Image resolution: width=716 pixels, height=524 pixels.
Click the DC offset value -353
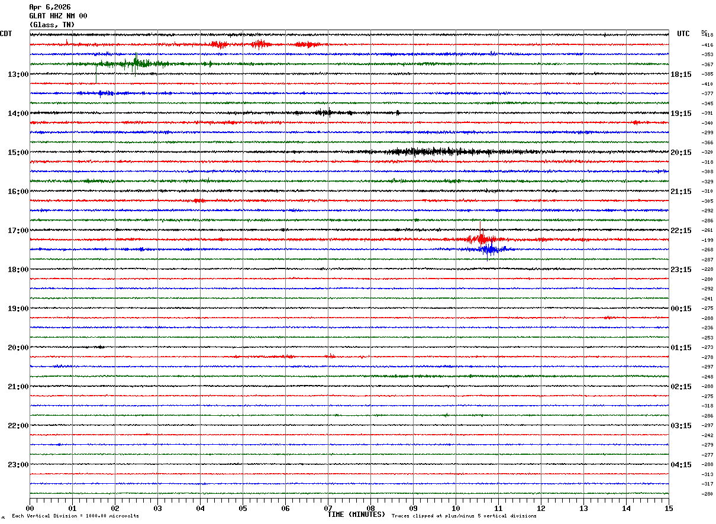click(707, 54)
